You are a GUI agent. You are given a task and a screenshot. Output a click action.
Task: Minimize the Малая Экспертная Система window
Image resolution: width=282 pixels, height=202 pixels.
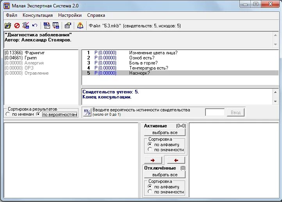(x=245, y=4)
